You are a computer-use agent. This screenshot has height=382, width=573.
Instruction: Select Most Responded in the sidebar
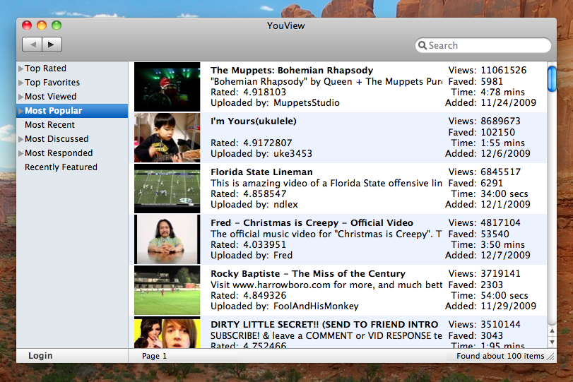point(59,153)
